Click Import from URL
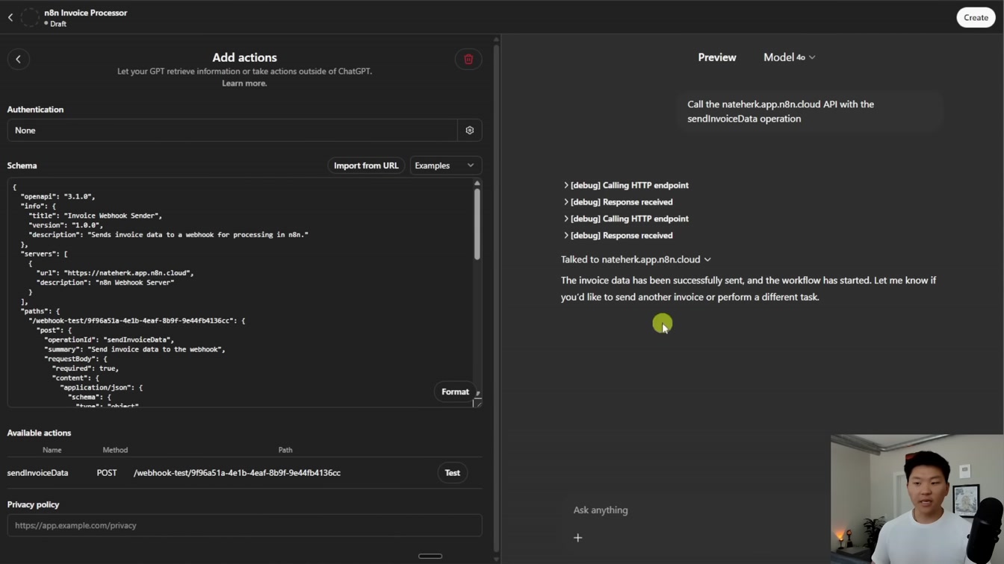 (366, 166)
